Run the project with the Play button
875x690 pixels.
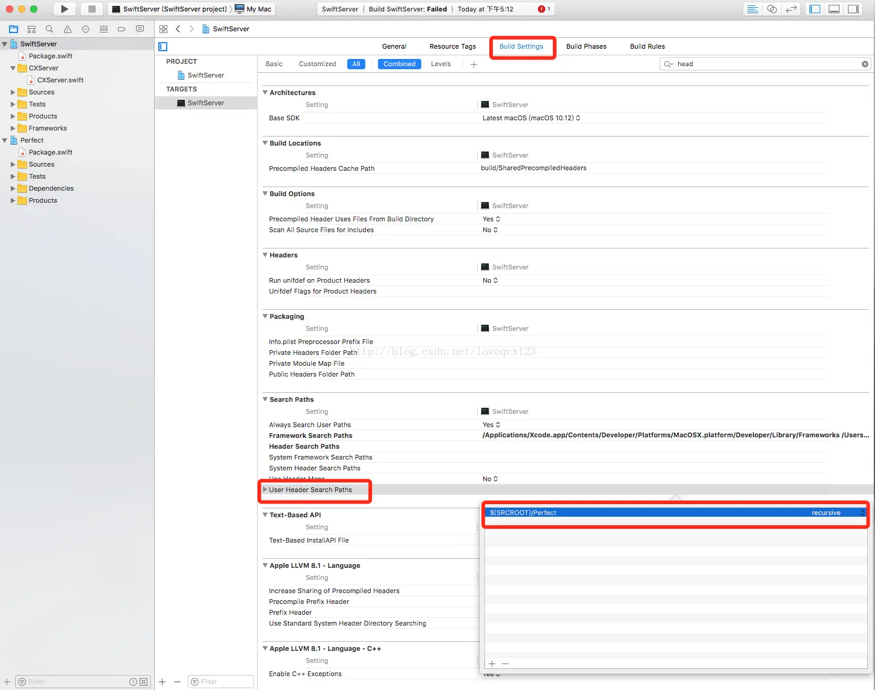pos(64,9)
